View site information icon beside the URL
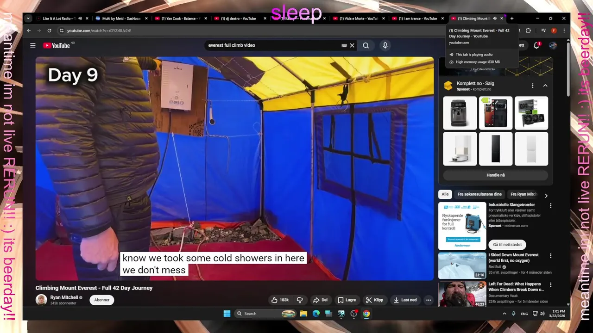This screenshot has width=593, height=333. [x=61, y=31]
